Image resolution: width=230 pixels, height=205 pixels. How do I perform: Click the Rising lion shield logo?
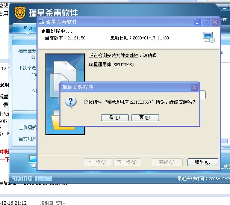pos(20,13)
